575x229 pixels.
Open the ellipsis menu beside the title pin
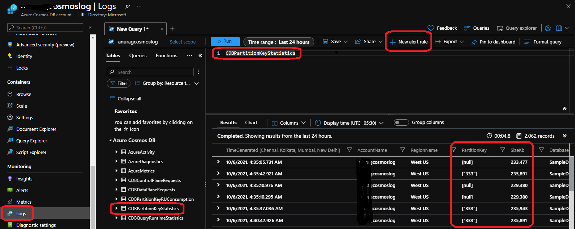[139, 6]
